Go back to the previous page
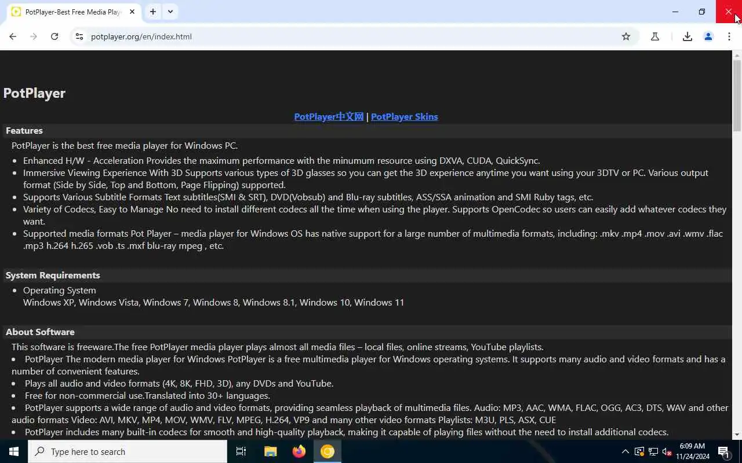Viewport: 742px width, 463px height. click(13, 36)
